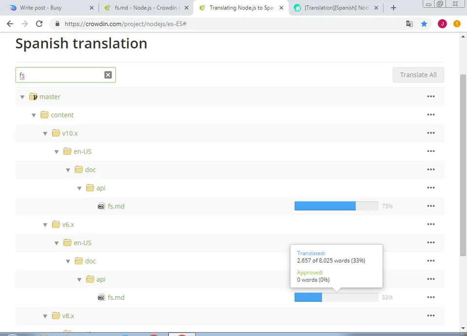
Task: Open options menu for v6.x api folder
Action: tap(431, 279)
